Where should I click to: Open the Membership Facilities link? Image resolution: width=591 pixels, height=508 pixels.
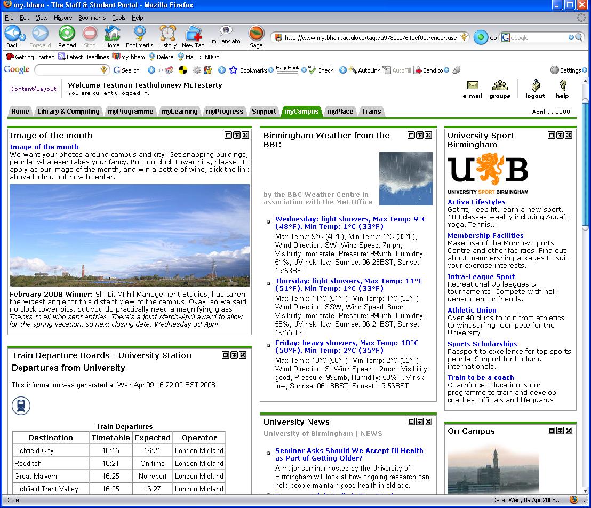485,235
